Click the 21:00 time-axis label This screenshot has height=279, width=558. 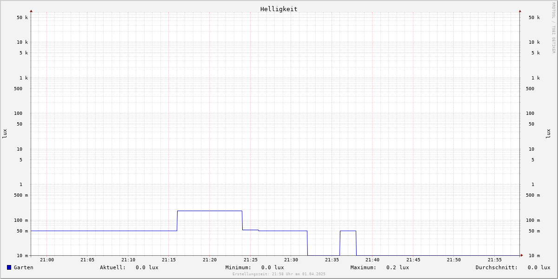point(47,260)
